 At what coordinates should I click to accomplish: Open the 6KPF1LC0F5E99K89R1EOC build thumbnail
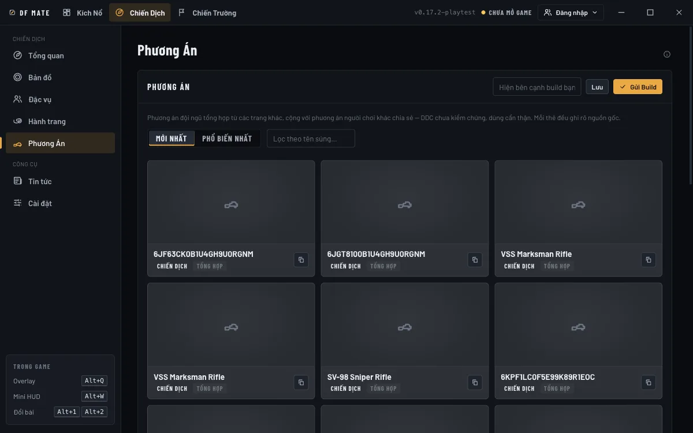(x=579, y=324)
